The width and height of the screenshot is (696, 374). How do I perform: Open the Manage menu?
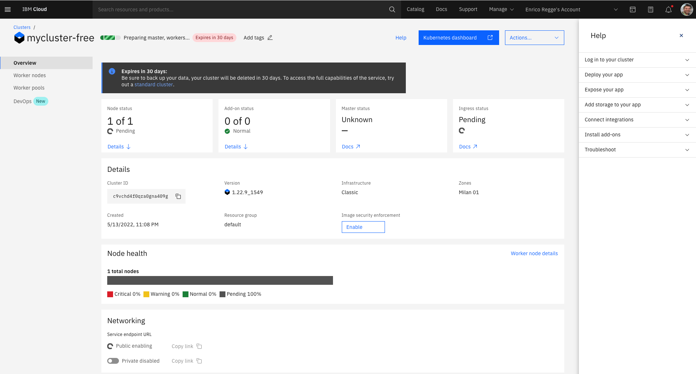click(x=501, y=10)
